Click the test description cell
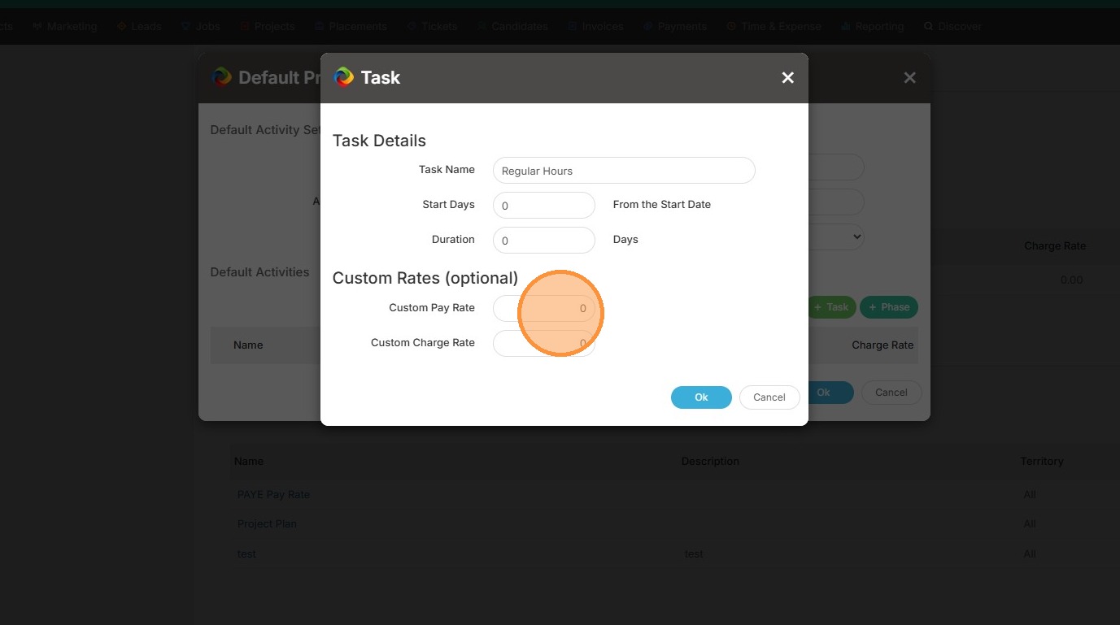 [694, 553]
